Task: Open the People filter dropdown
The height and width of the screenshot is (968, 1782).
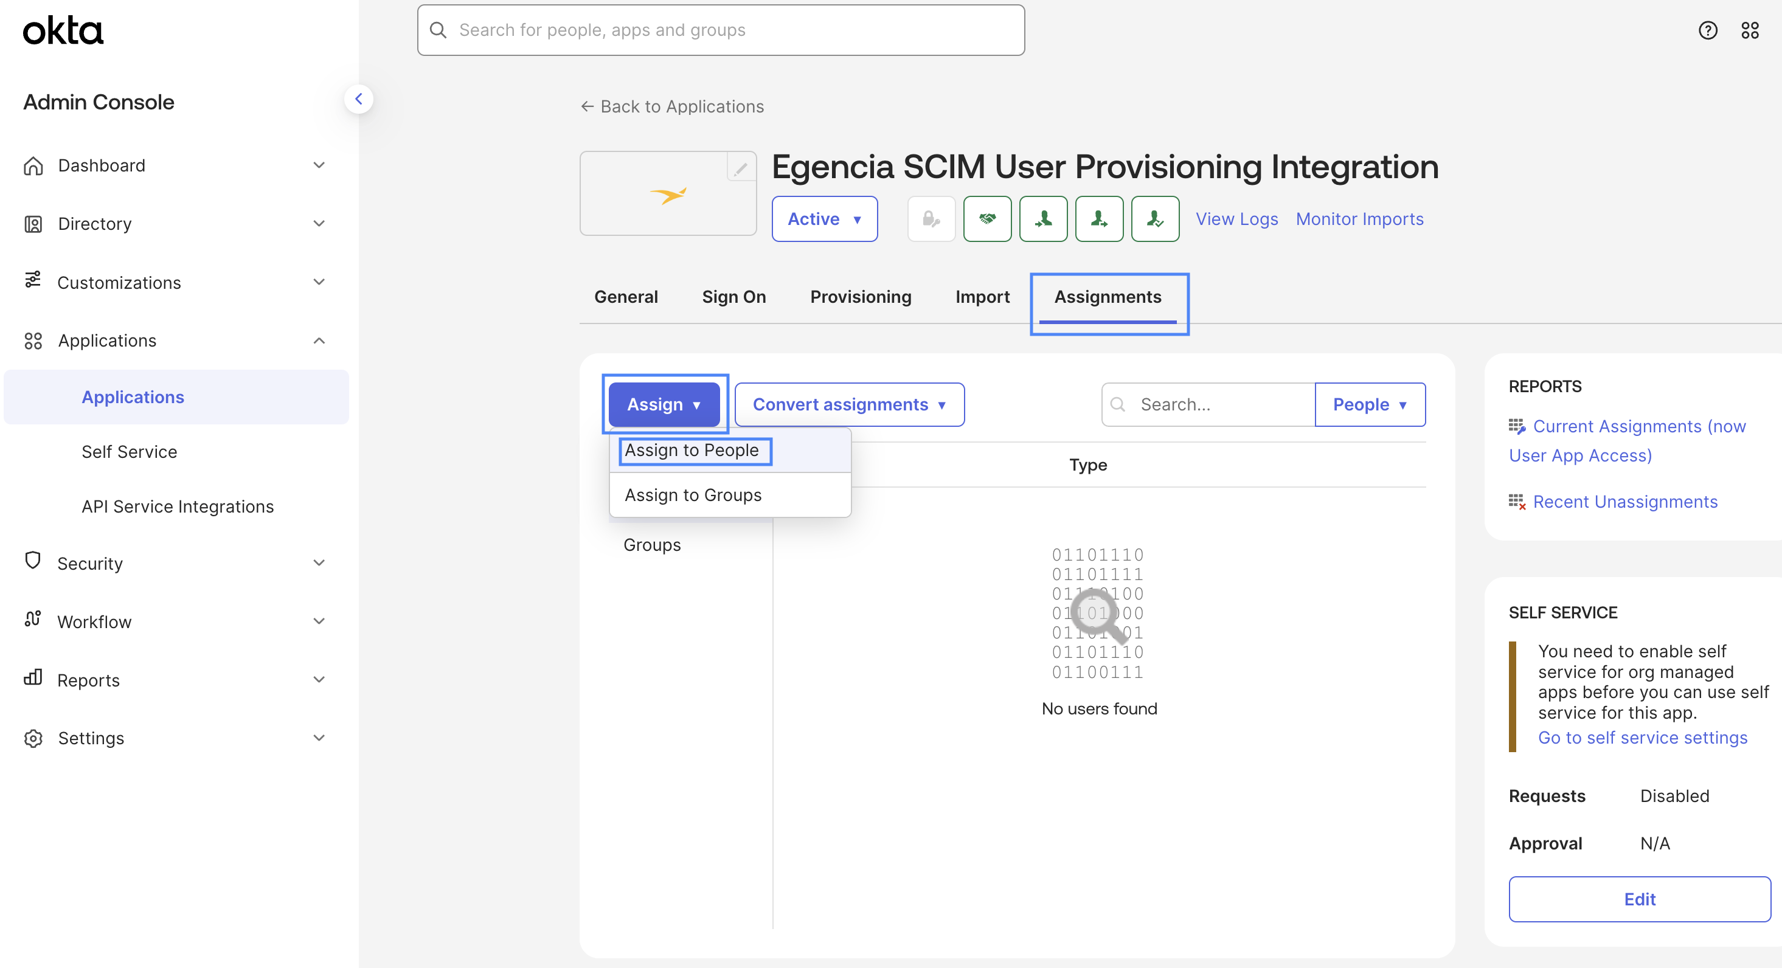Action: click(x=1370, y=404)
